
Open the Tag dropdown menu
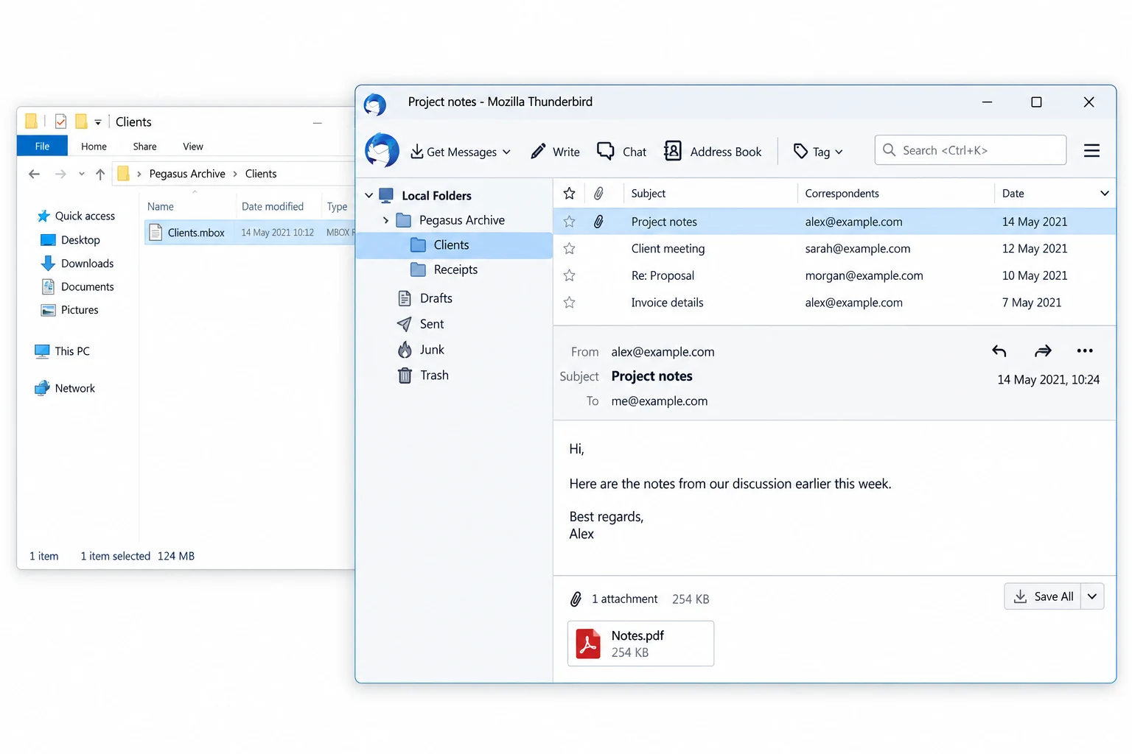coord(818,152)
